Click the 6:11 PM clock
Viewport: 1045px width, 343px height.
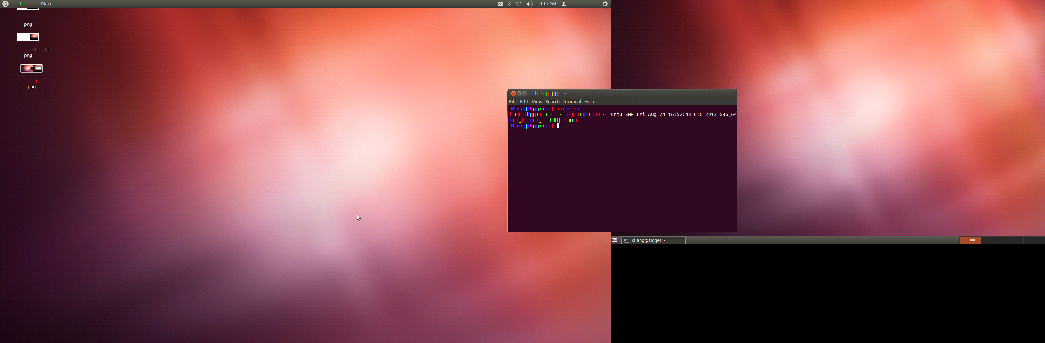point(547,3)
